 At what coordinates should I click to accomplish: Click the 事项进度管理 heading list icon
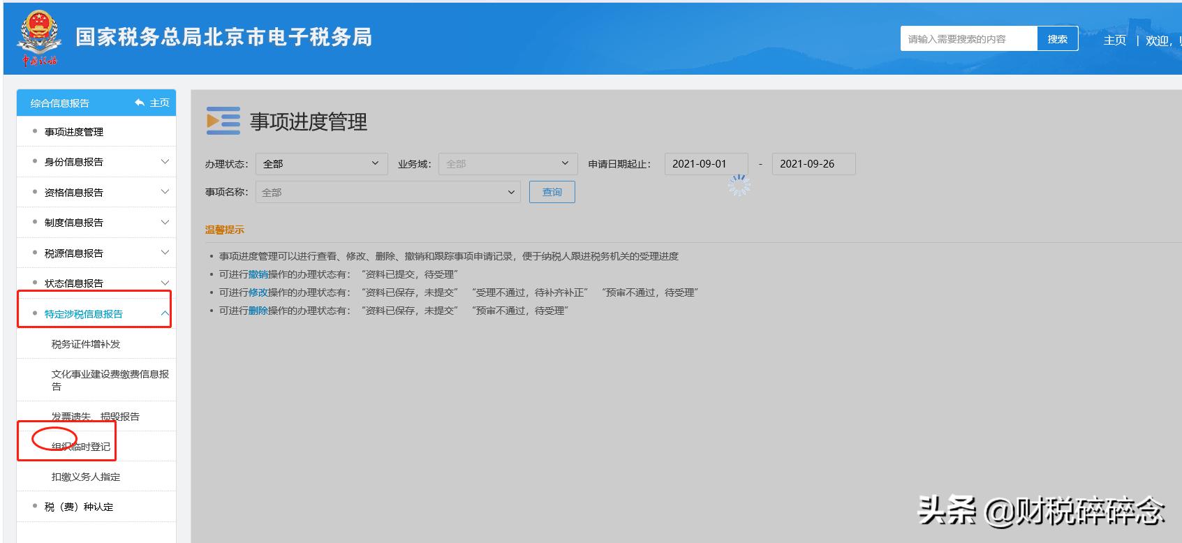point(223,121)
